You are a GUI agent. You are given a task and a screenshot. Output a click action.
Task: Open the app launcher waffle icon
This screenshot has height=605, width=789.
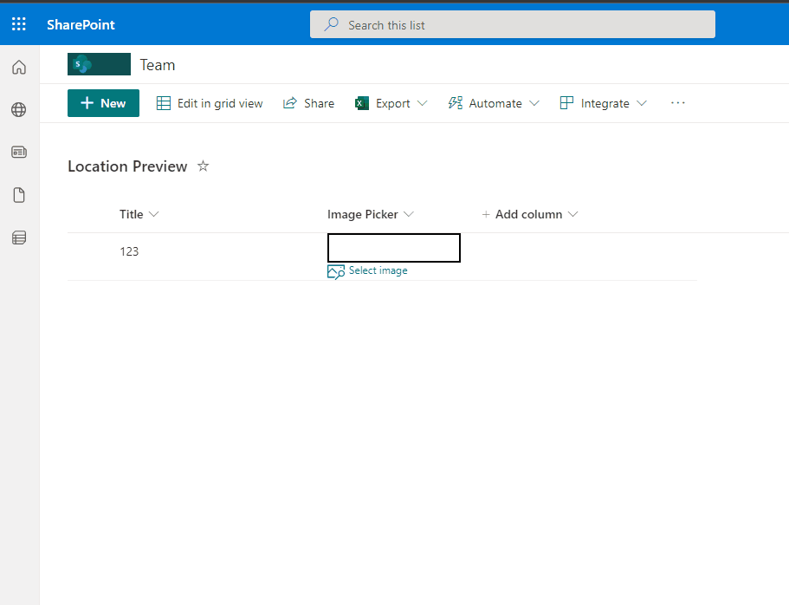pyautogui.click(x=18, y=24)
